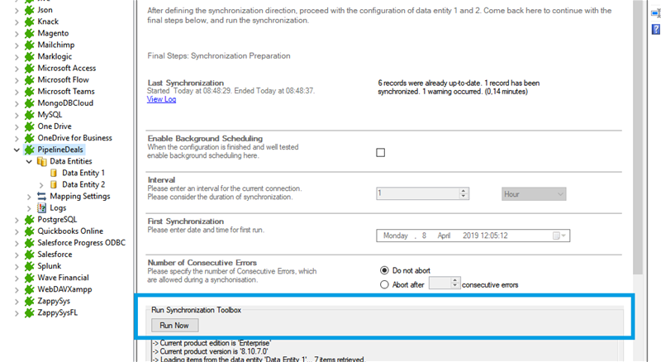Select the 'Do not abort' radio option
This screenshot has height=362, width=661.
point(384,270)
